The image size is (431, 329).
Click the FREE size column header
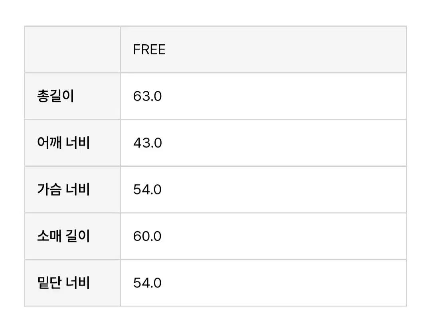pos(149,50)
